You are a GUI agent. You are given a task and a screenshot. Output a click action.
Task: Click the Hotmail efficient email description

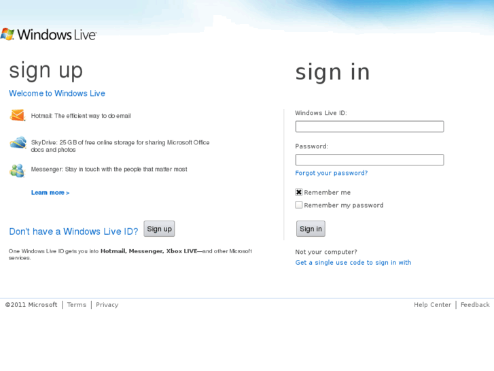81,116
